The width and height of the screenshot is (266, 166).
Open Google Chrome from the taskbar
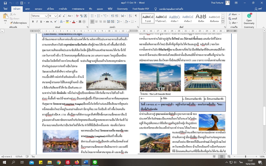click(x=59, y=162)
